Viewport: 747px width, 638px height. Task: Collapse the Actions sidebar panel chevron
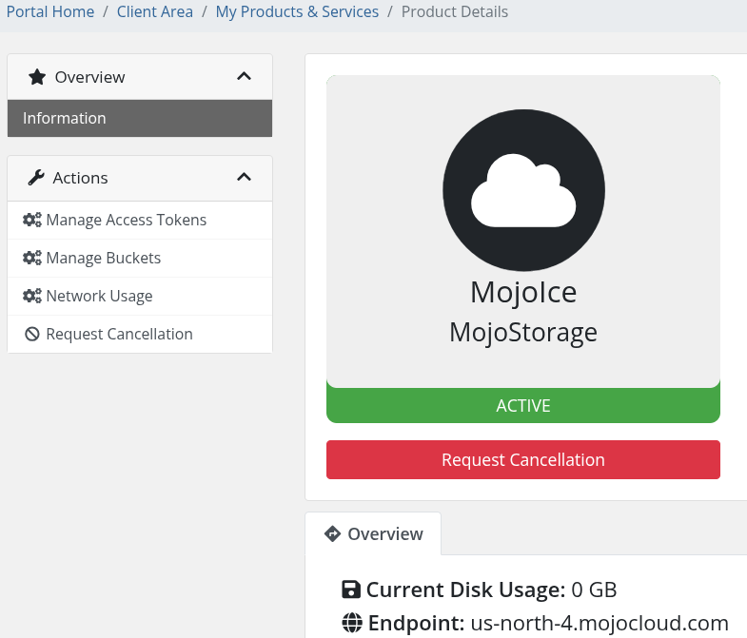244,177
